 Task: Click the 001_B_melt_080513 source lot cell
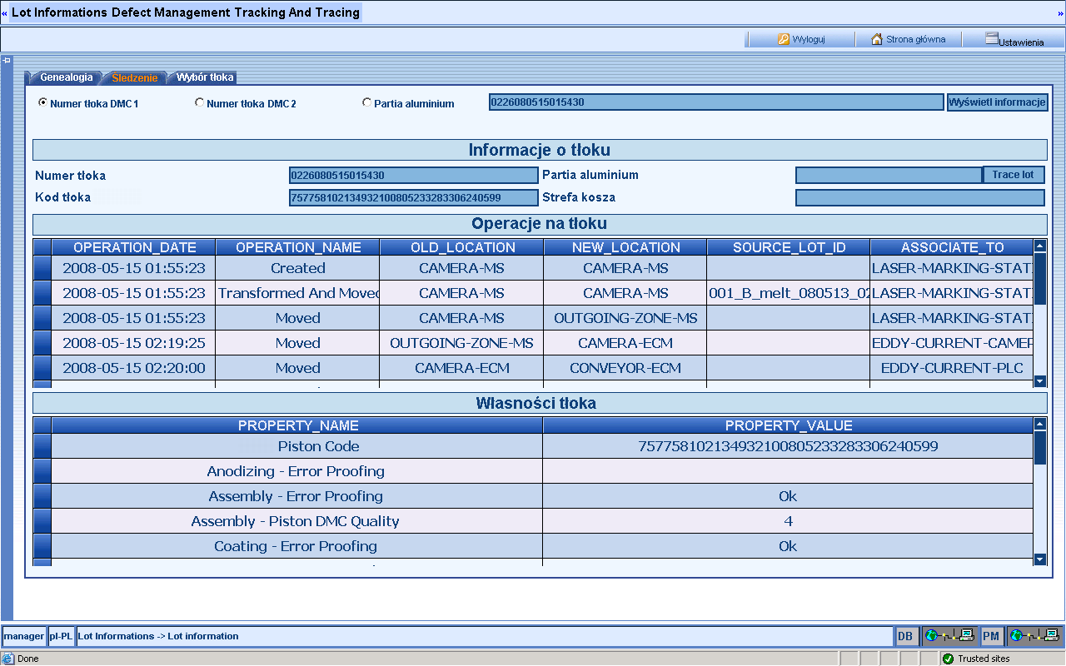[x=789, y=293]
